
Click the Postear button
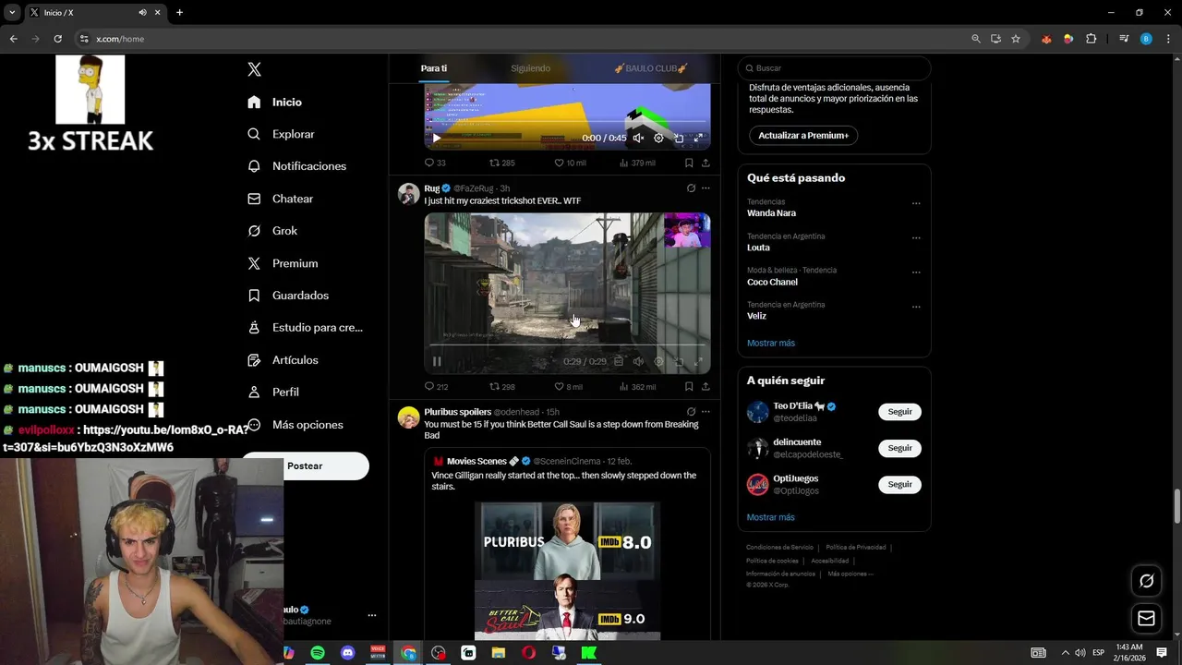click(x=305, y=466)
